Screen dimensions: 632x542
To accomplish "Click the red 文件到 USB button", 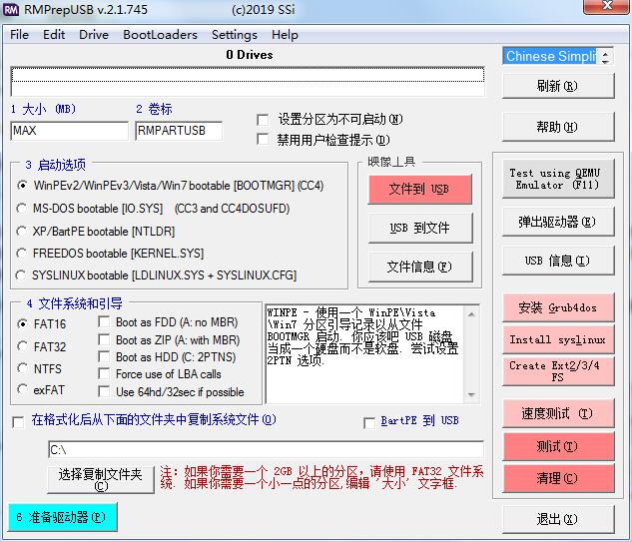I will [418, 189].
